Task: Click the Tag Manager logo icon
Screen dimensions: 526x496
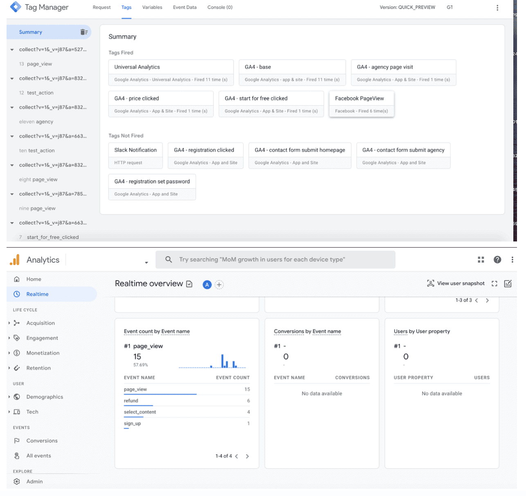Action: pyautogui.click(x=16, y=7)
